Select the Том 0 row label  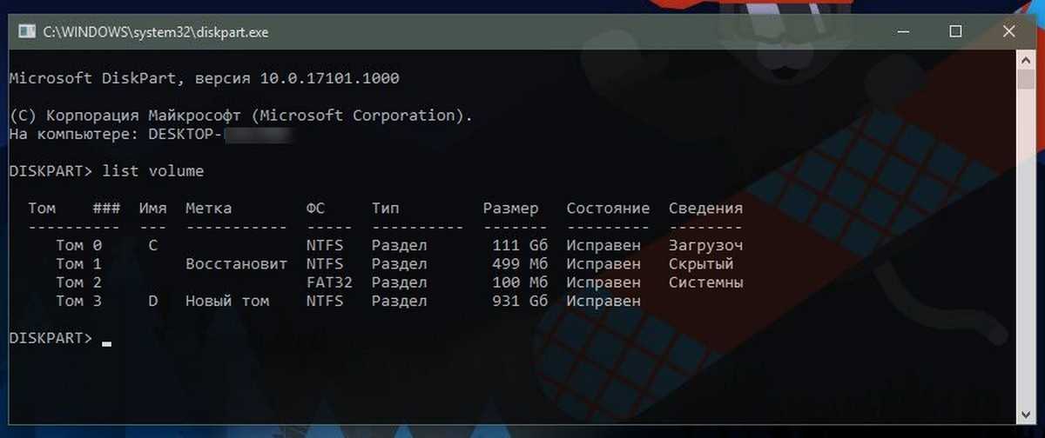78,246
